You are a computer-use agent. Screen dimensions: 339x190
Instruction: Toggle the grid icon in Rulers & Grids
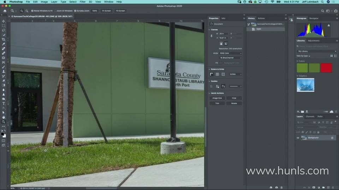(x=217, y=74)
